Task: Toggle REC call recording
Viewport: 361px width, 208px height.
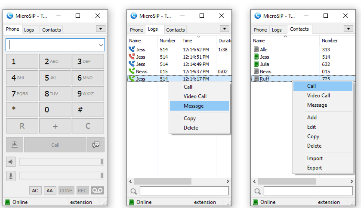Action: [x=82, y=190]
